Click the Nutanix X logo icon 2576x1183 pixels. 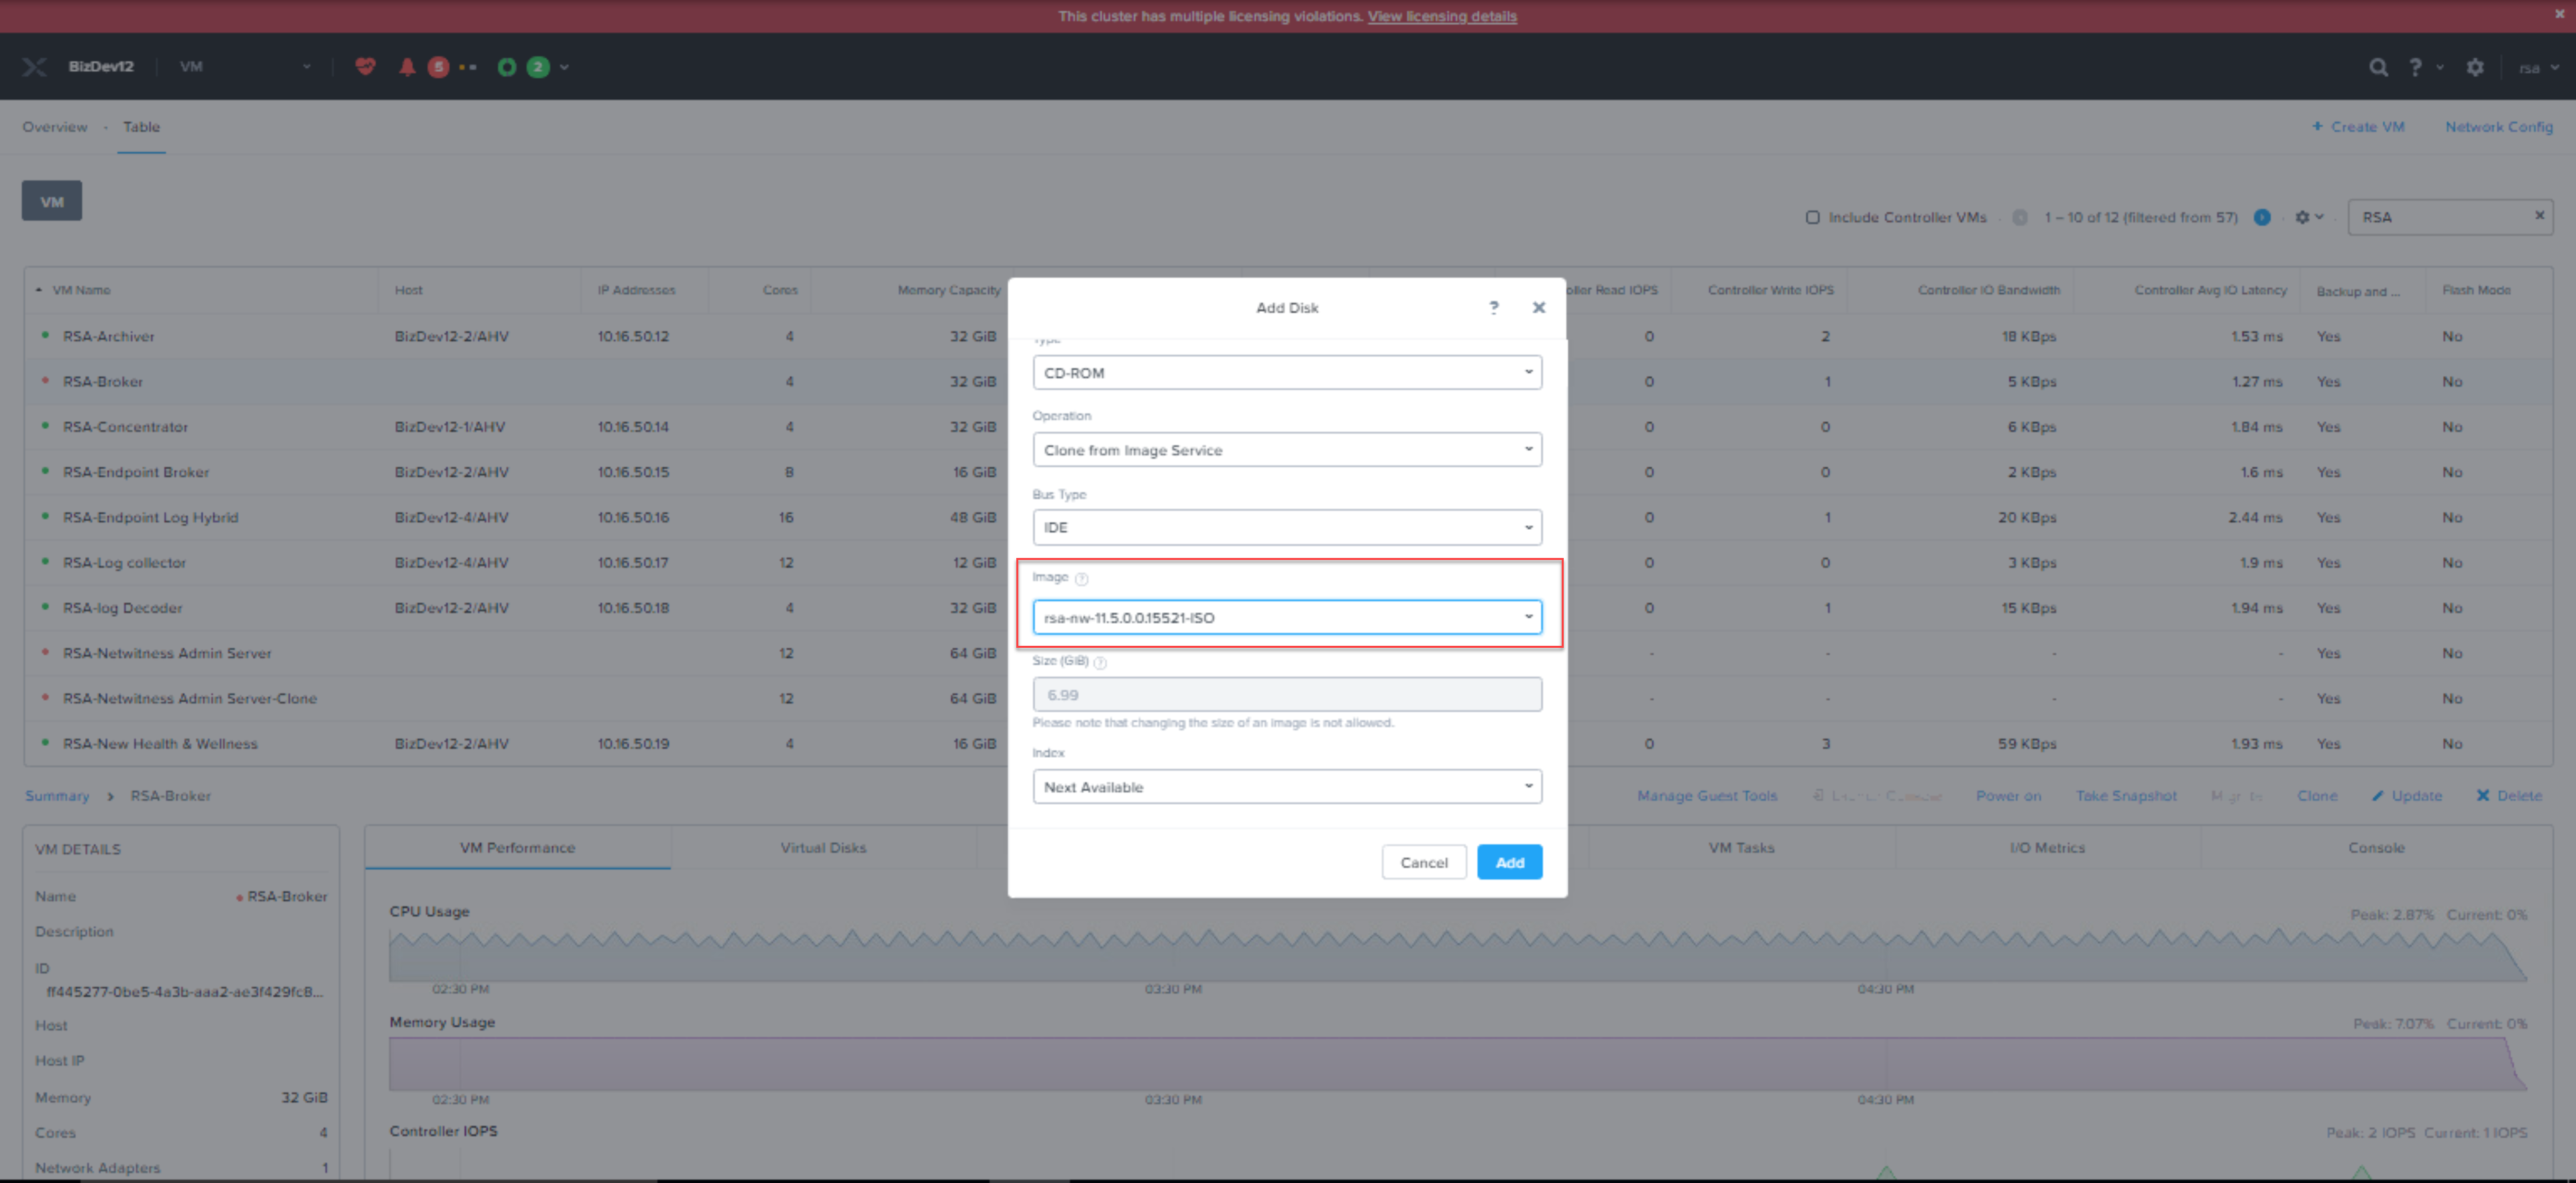pyautogui.click(x=34, y=67)
